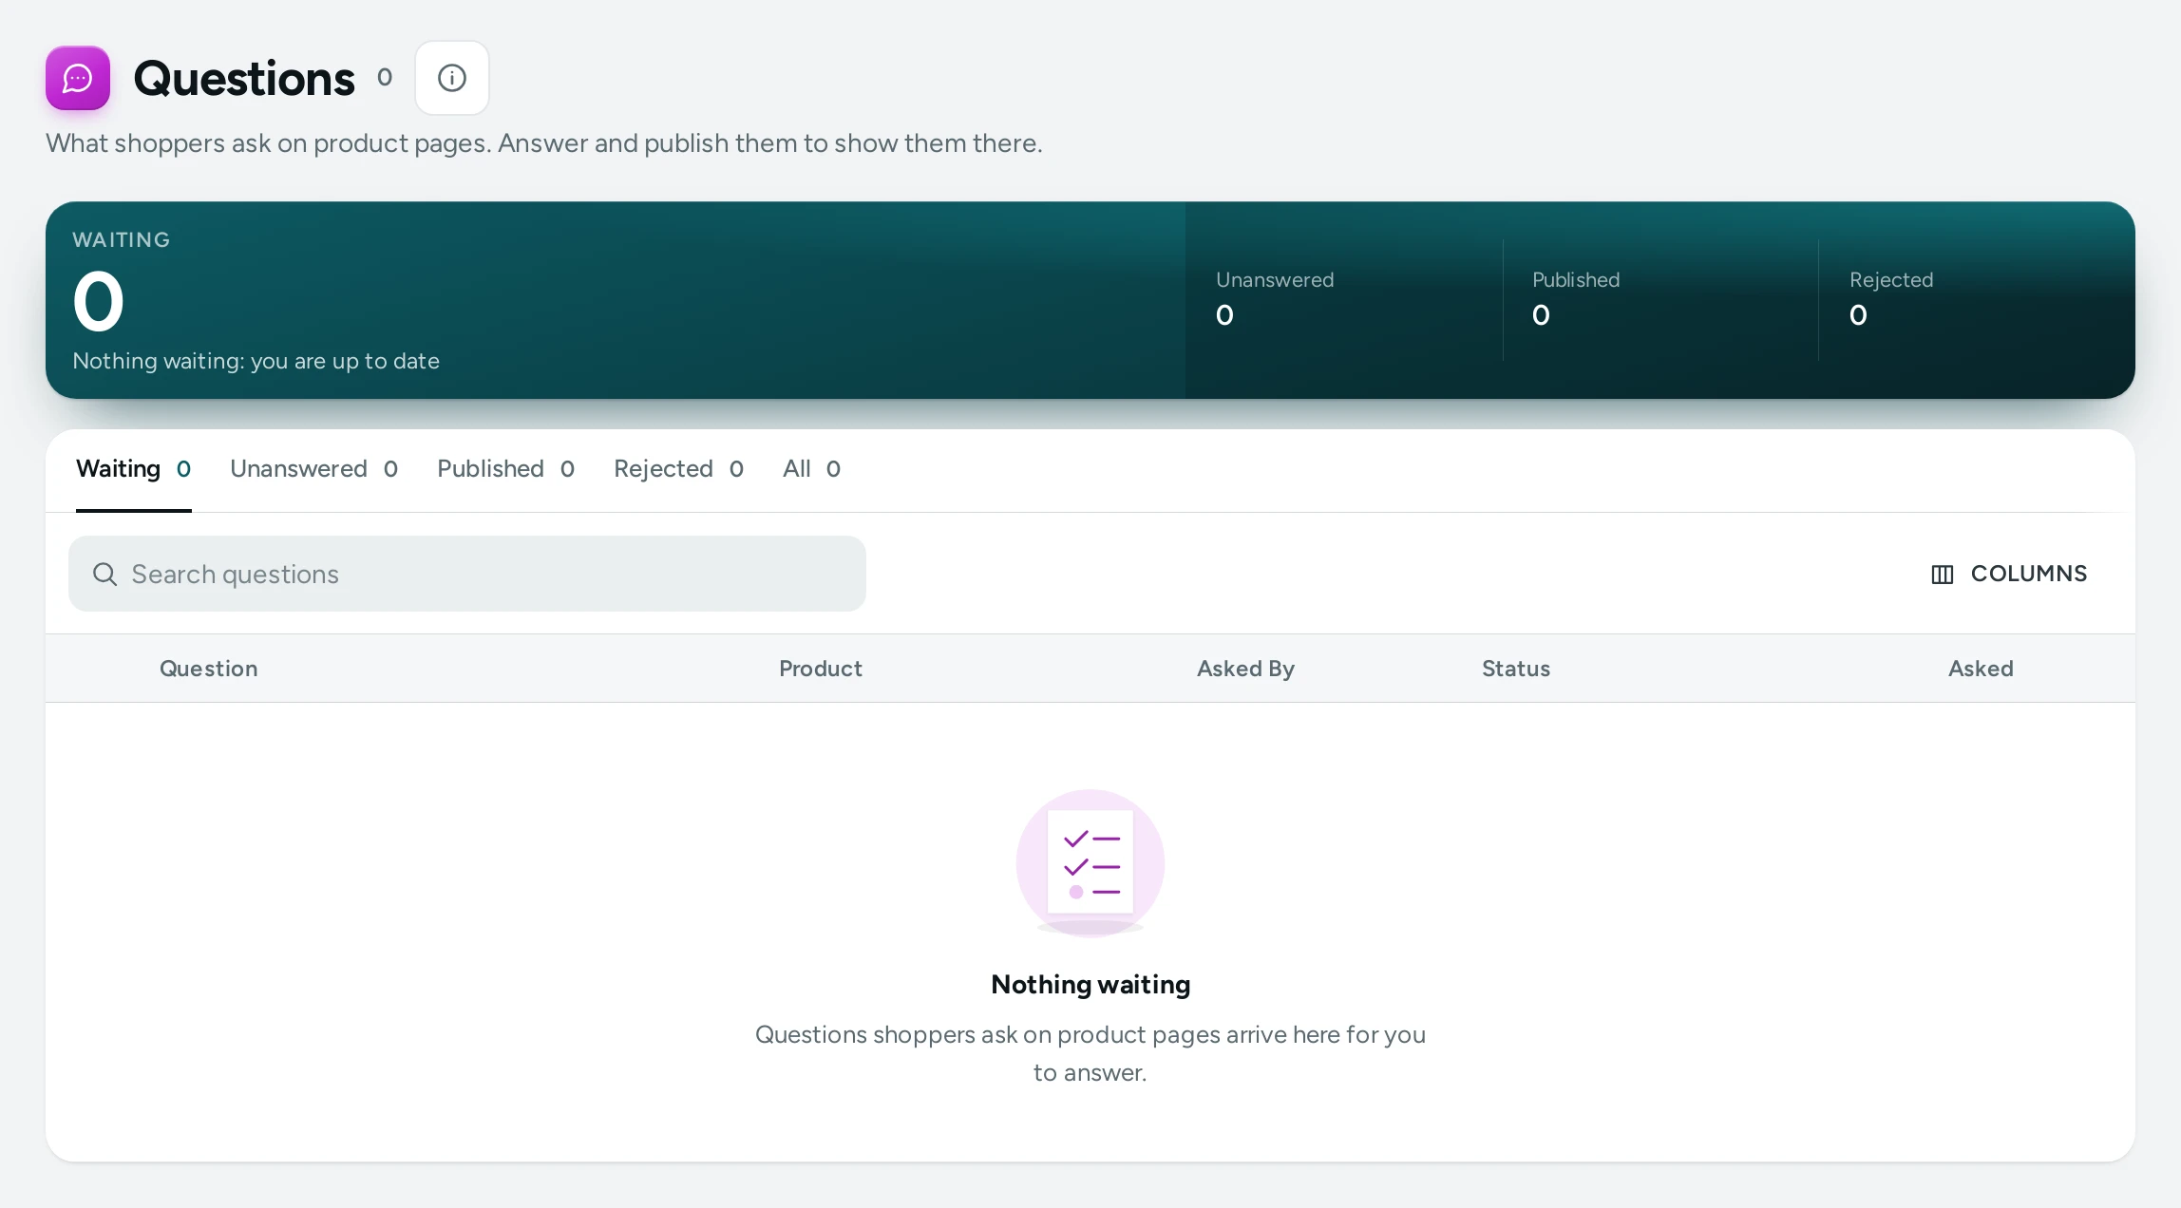Open the COLUMNS selector
Viewport: 2181px width, 1208px height.
(2010, 574)
